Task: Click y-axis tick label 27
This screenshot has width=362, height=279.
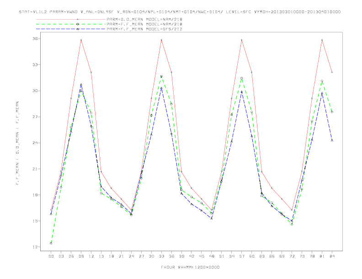Action: click(x=35, y=117)
